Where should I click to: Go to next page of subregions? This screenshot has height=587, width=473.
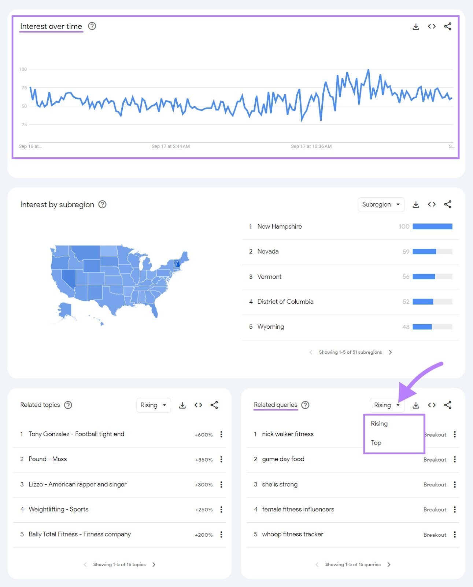click(x=391, y=352)
